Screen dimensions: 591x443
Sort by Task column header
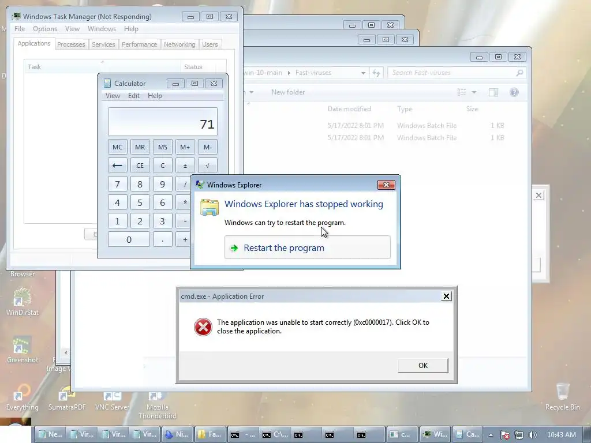click(102, 67)
